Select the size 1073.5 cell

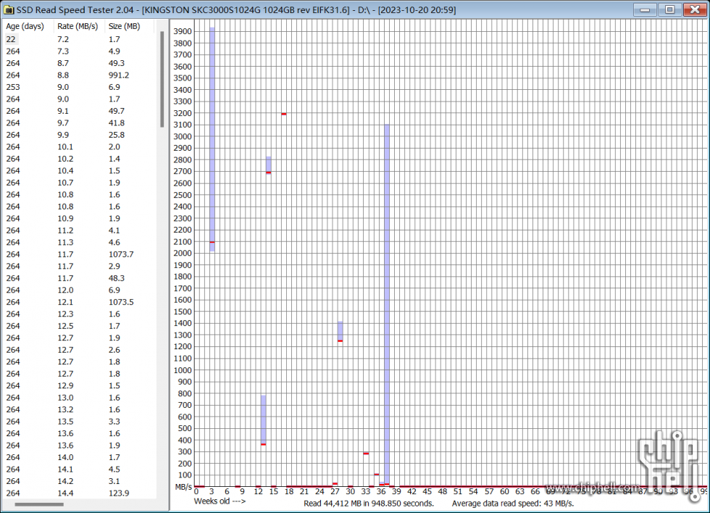pos(121,302)
